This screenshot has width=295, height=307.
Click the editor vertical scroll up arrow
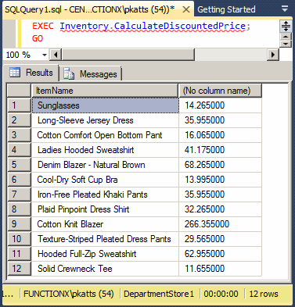pyautogui.click(x=286, y=37)
